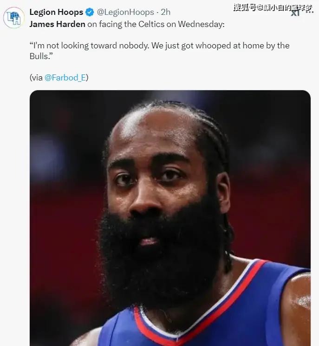This screenshot has width=319, height=346.
Task: Click the blue verified badge
Action: [x=90, y=13]
